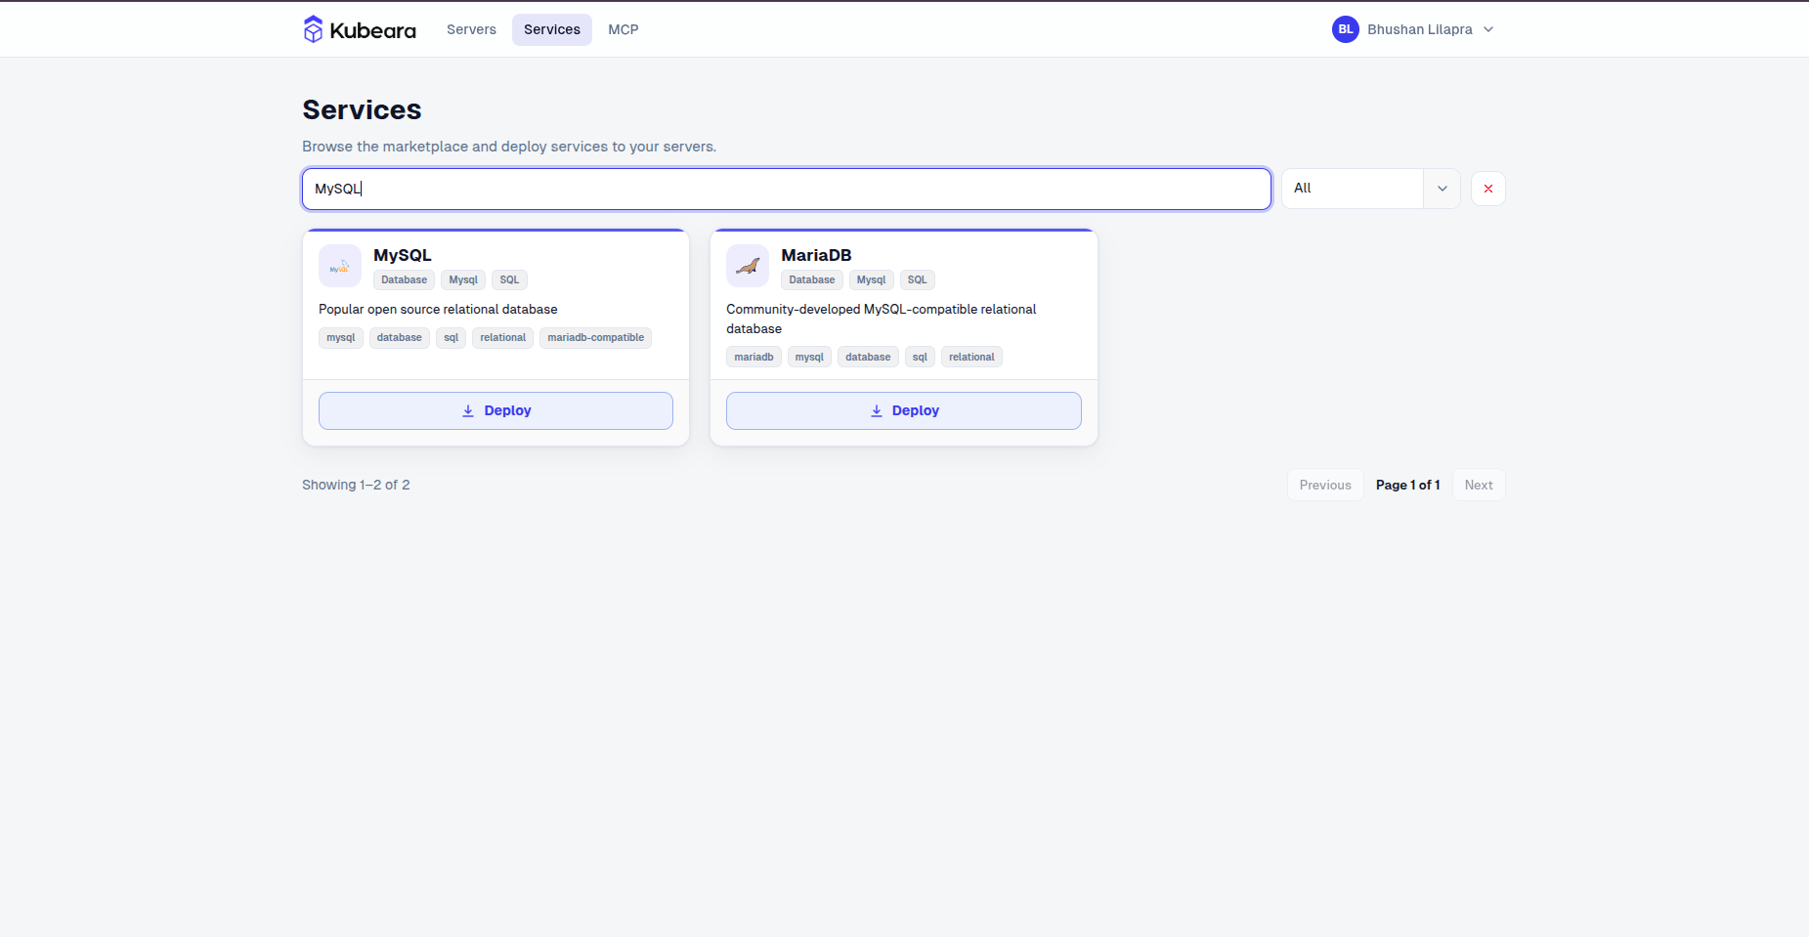Click the Database category badge on MySQL card

click(405, 279)
